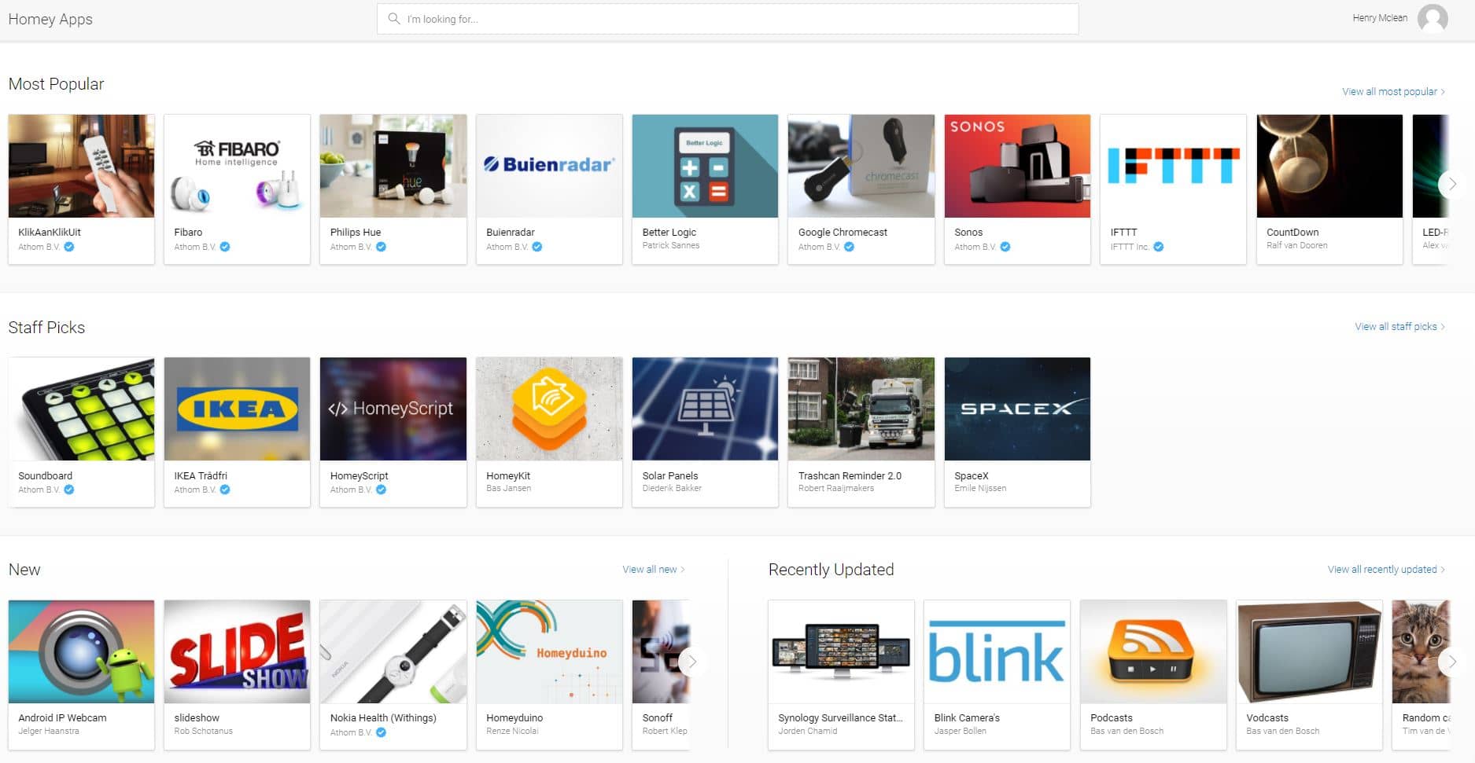Open the Synology Surveillance Station image
1475x763 pixels.
[841, 651]
